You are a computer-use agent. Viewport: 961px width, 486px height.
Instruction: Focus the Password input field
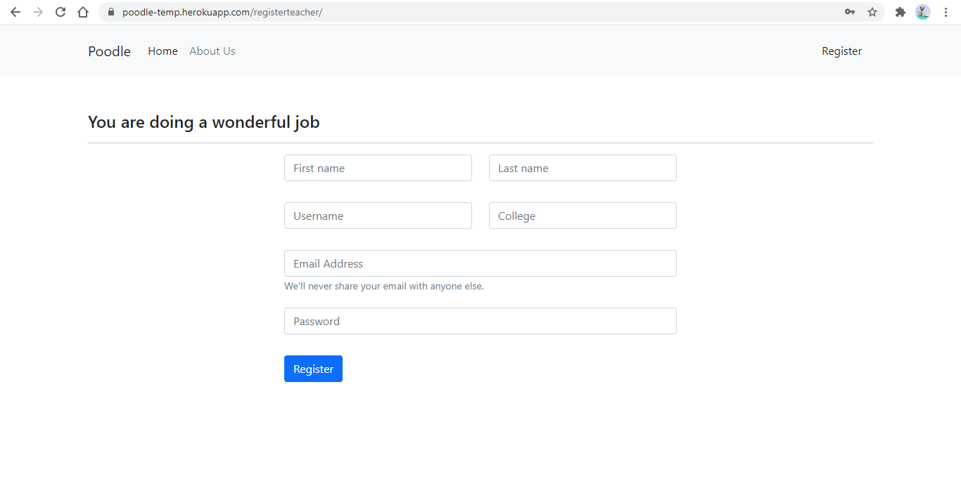(480, 321)
